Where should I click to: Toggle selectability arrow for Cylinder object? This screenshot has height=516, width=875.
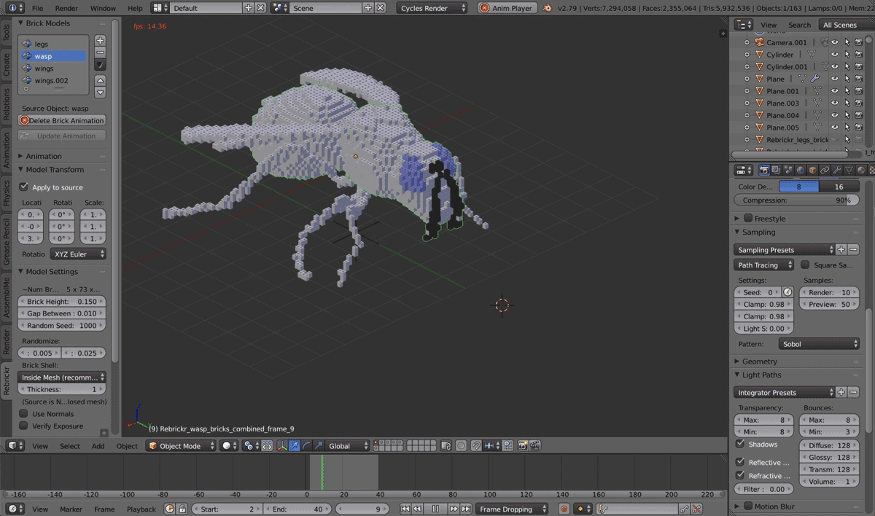click(847, 55)
